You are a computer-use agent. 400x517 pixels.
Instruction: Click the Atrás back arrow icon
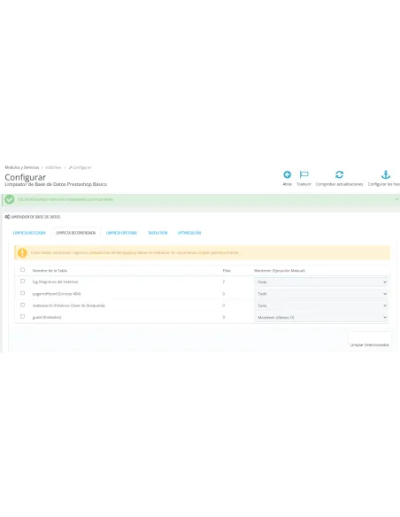[x=287, y=174]
